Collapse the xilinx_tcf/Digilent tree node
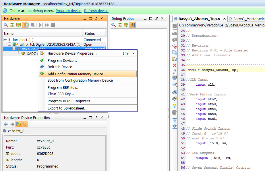Screen dimensions: 265x171 [x=9, y=44]
